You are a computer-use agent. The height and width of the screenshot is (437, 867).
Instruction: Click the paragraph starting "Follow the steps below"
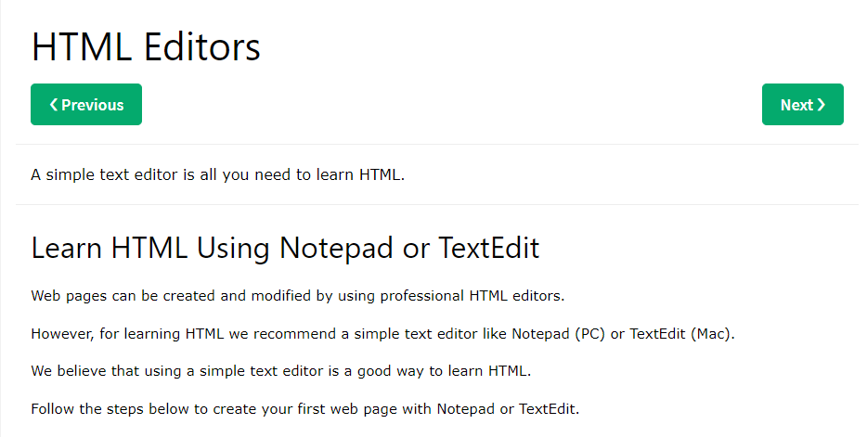[304, 408]
